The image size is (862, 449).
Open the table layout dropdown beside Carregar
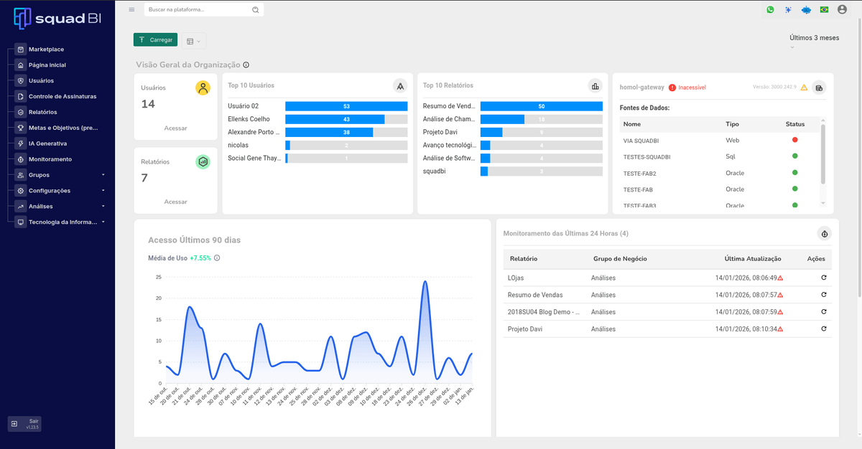pyautogui.click(x=193, y=41)
